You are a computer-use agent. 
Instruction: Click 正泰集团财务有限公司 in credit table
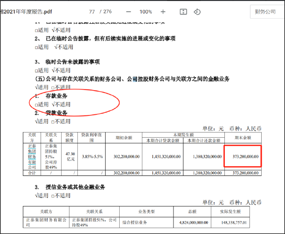tap(46, 223)
